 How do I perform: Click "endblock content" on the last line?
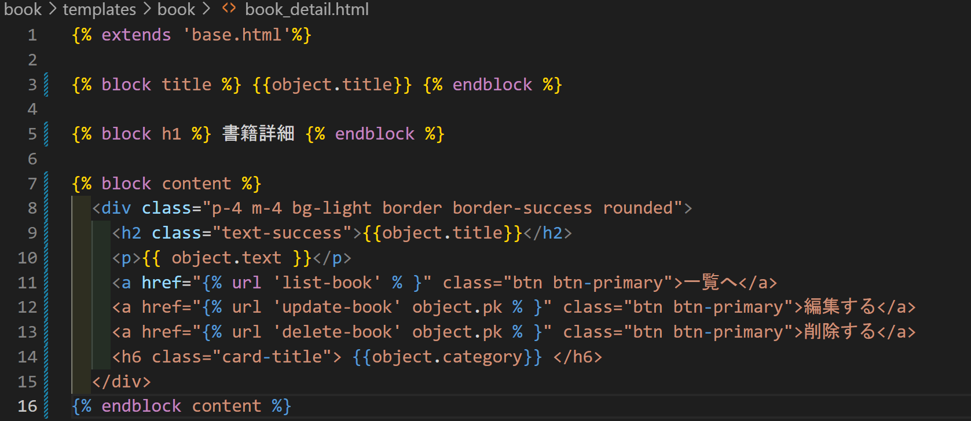tap(181, 407)
